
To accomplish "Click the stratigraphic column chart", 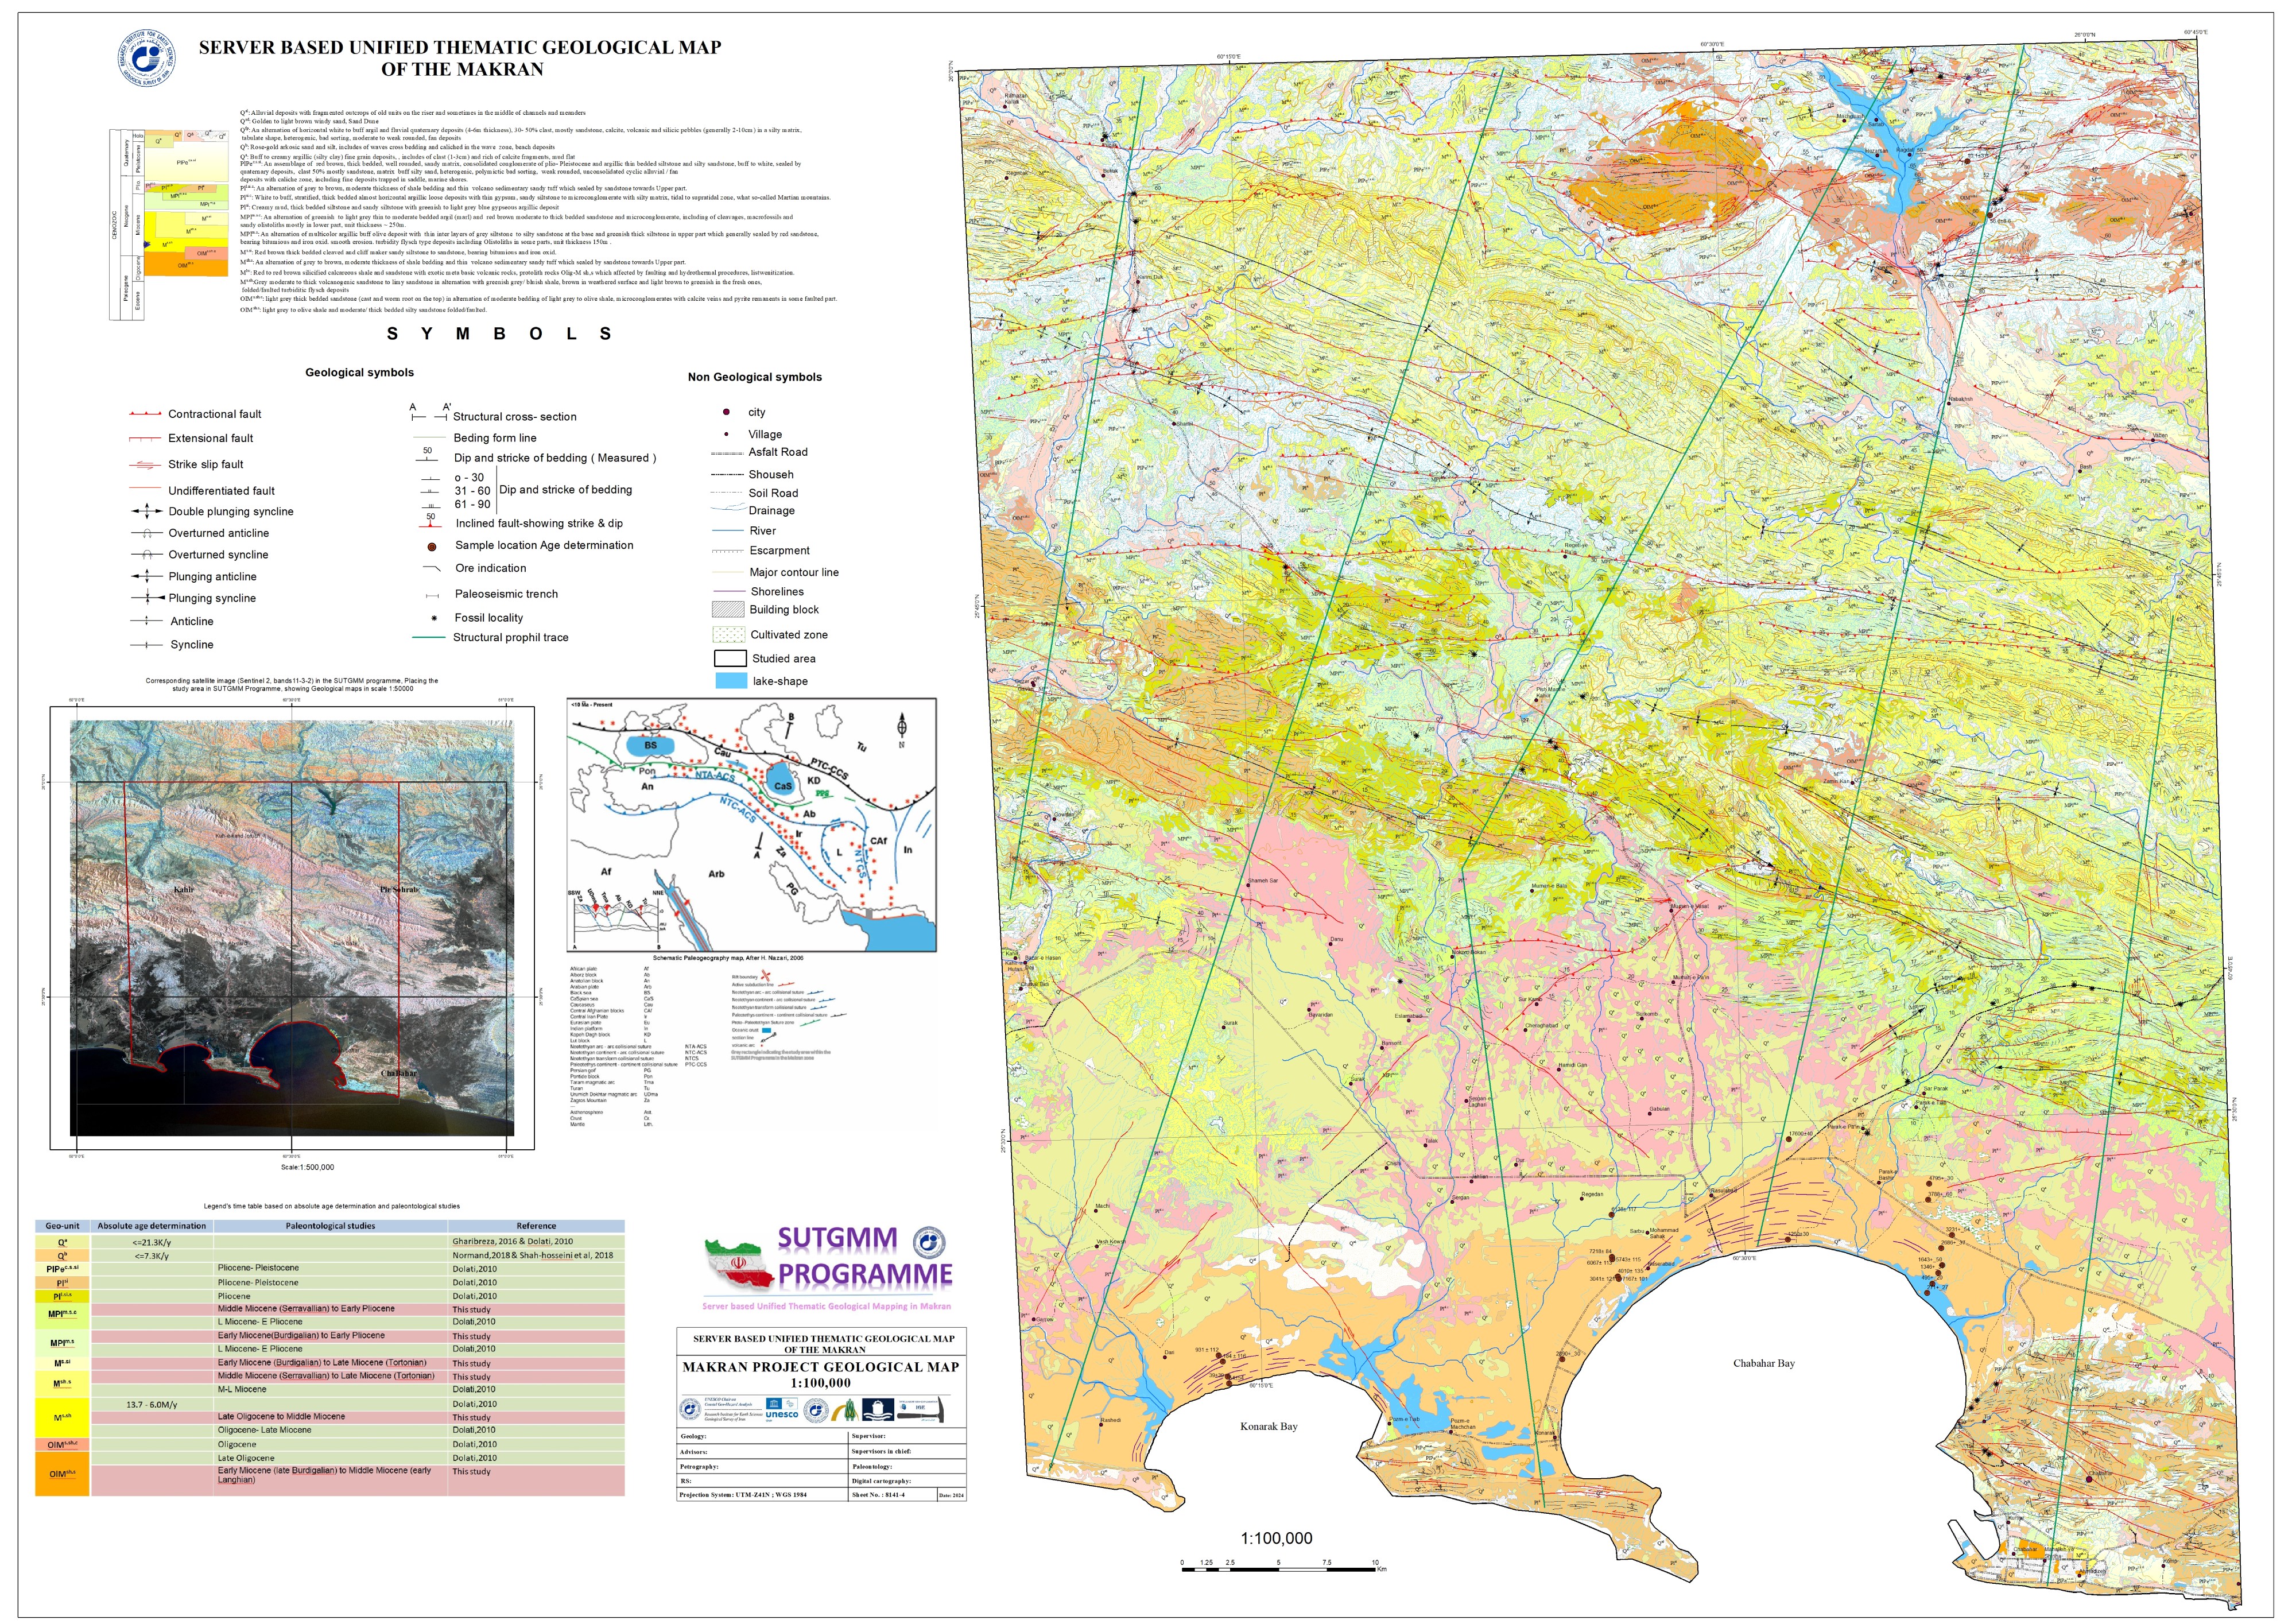I will [169, 224].
